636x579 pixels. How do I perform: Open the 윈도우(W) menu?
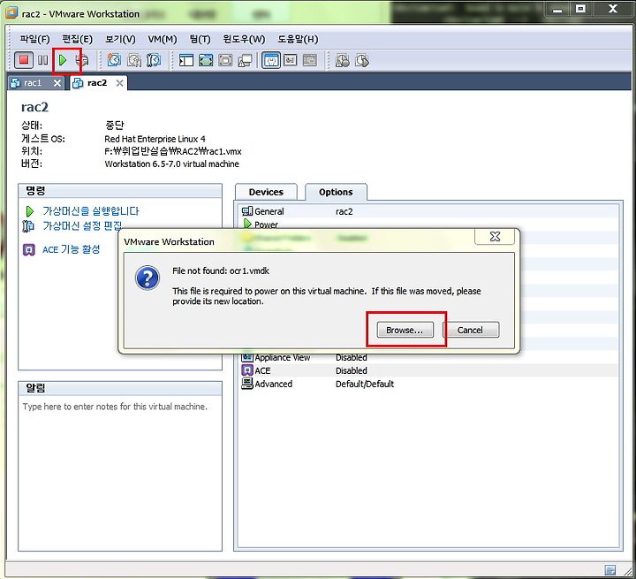tap(244, 39)
